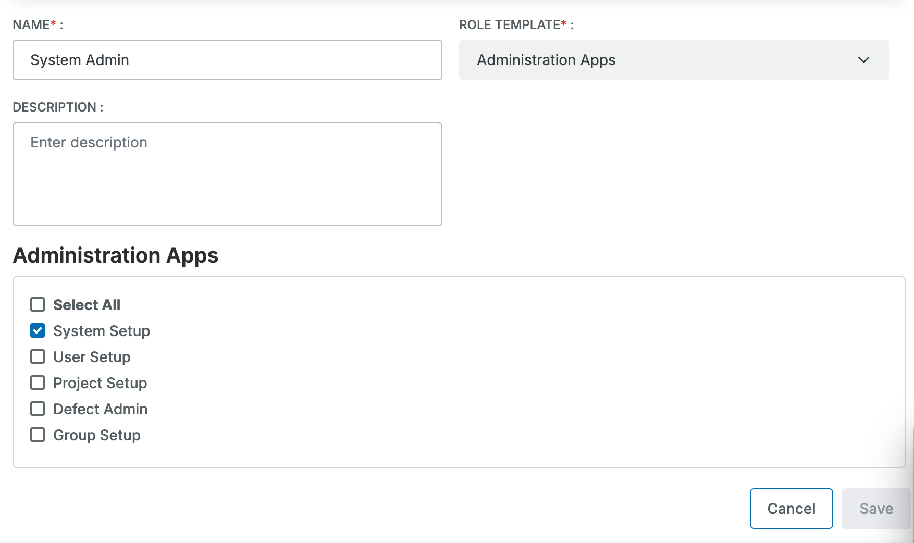The image size is (914, 543).
Task: Check the Select All checkbox
Action: click(x=37, y=304)
